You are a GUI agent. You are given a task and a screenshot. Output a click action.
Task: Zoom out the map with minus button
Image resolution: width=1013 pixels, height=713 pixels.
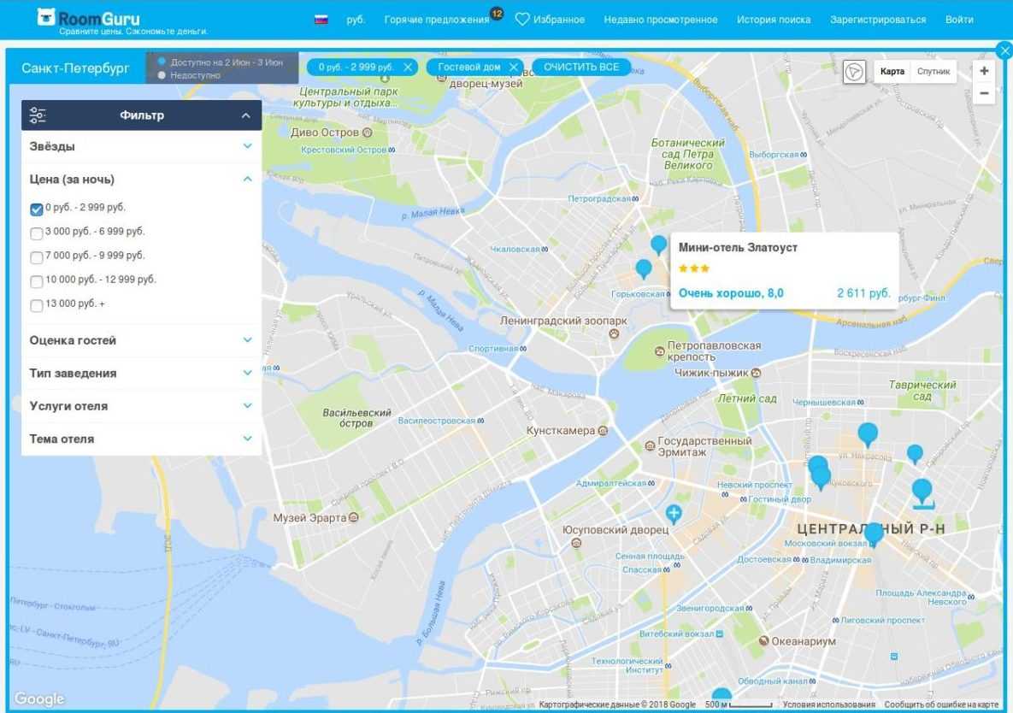(984, 93)
